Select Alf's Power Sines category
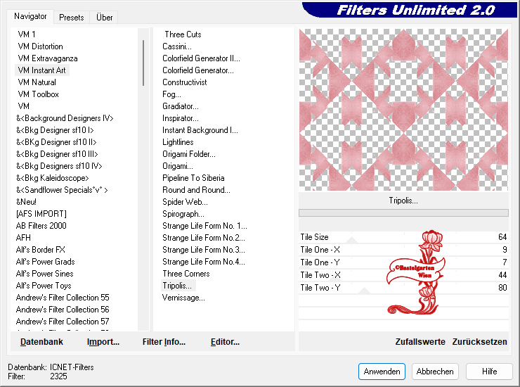This screenshot has width=520, height=387. (x=45, y=274)
